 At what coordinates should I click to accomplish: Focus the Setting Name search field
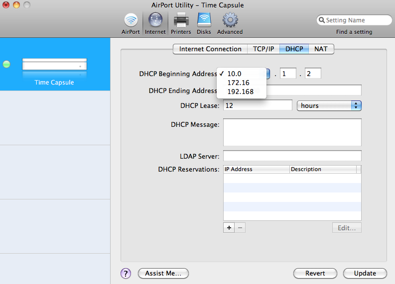[354, 20]
